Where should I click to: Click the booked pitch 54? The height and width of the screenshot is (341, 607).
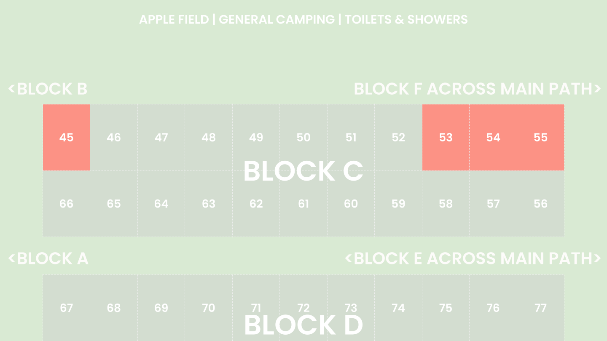tap(493, 137)
